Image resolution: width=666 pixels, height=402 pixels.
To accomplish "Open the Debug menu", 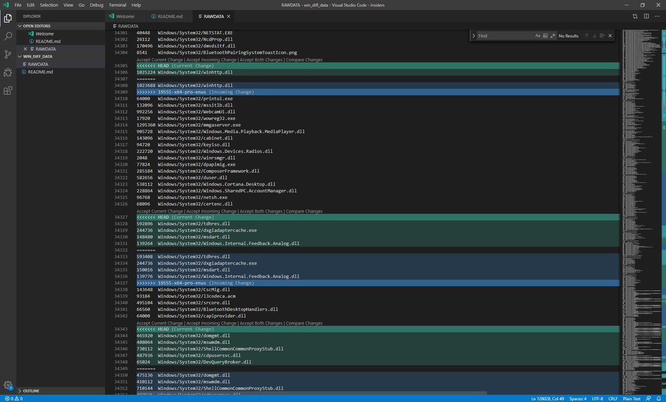I will pos(97,4).
